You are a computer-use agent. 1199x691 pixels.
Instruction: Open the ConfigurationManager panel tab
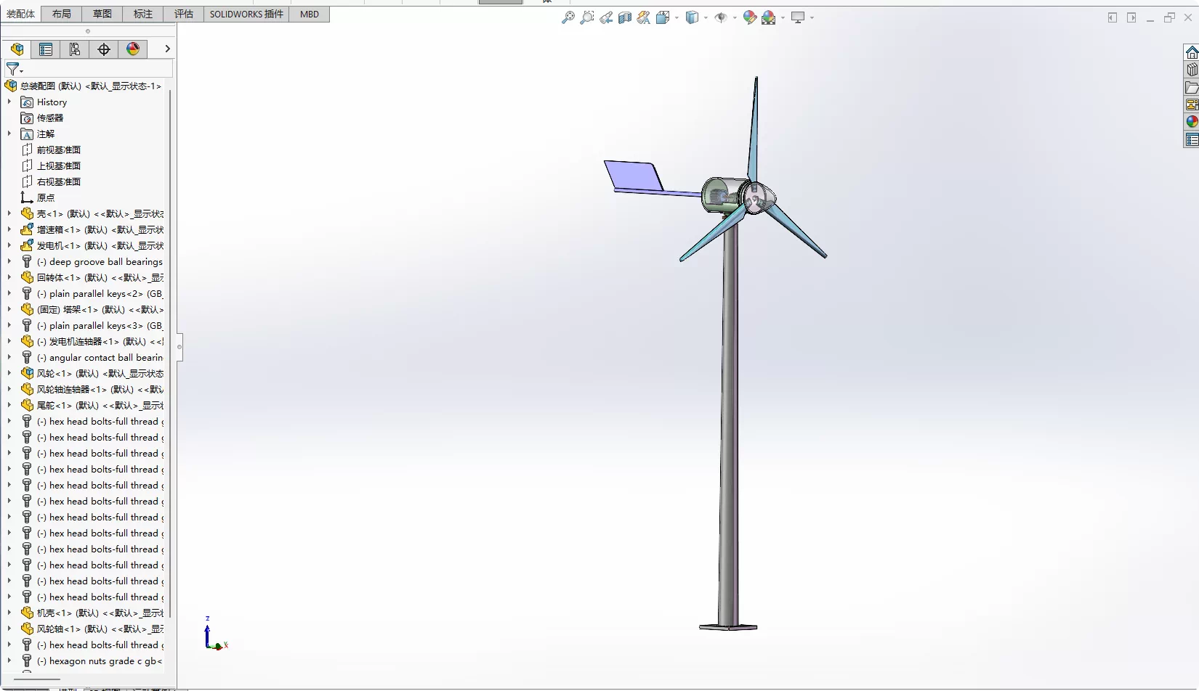pyautogui.click(x=75, y=49)
